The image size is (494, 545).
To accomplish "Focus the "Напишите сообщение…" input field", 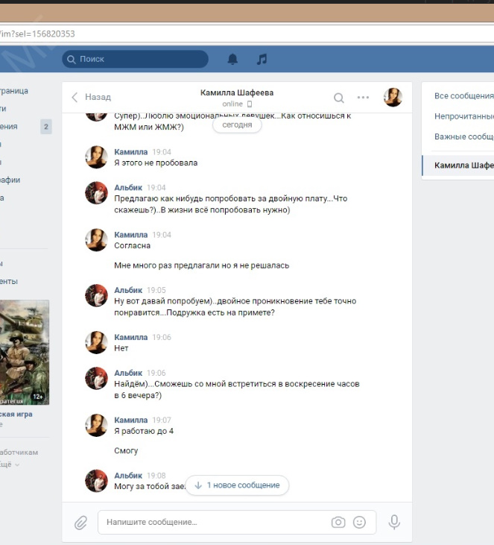I will (x=216, y=523).
